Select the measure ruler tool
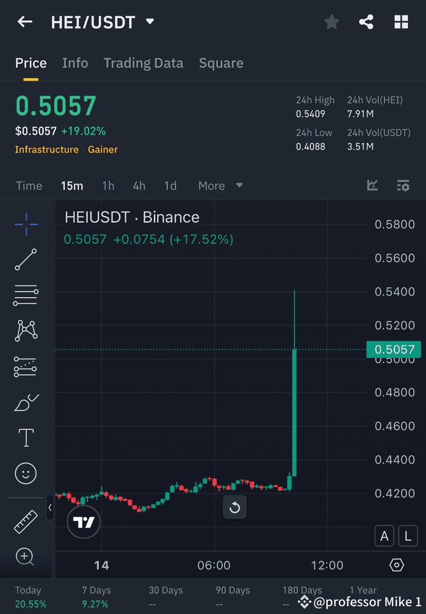The width and height of the screenshot is (426, 614). pos(26,521)
